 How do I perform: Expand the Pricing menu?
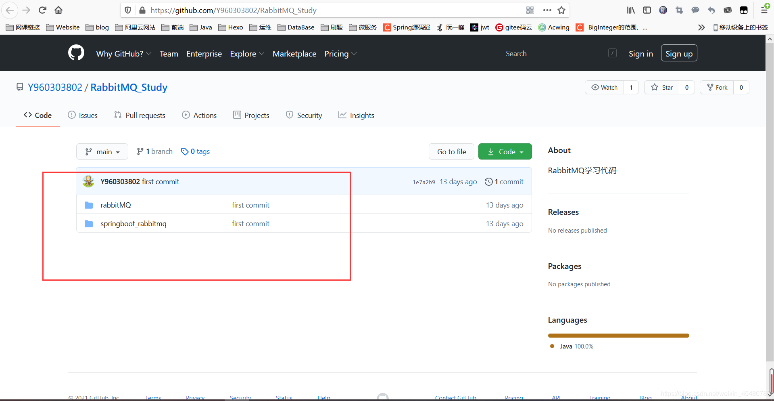(340, 54)
